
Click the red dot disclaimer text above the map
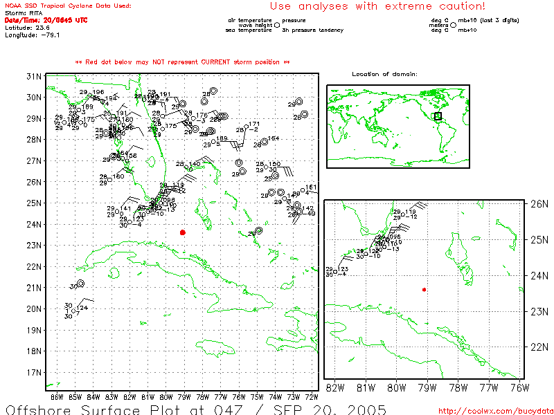pos(182,62)
